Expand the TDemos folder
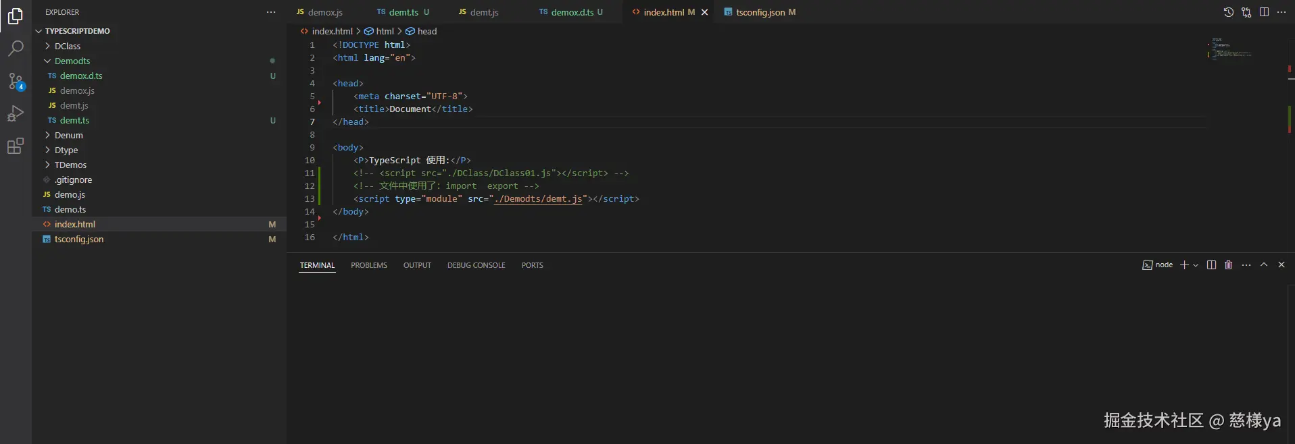The height and width of the screenshot is (444, 1295). point(159,165)
